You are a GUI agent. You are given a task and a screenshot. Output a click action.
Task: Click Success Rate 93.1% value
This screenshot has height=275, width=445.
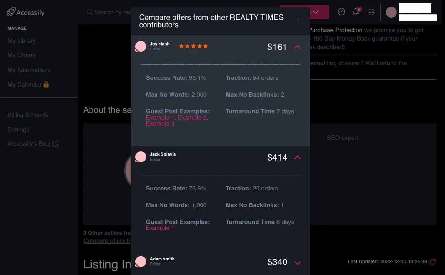point(197,78)
